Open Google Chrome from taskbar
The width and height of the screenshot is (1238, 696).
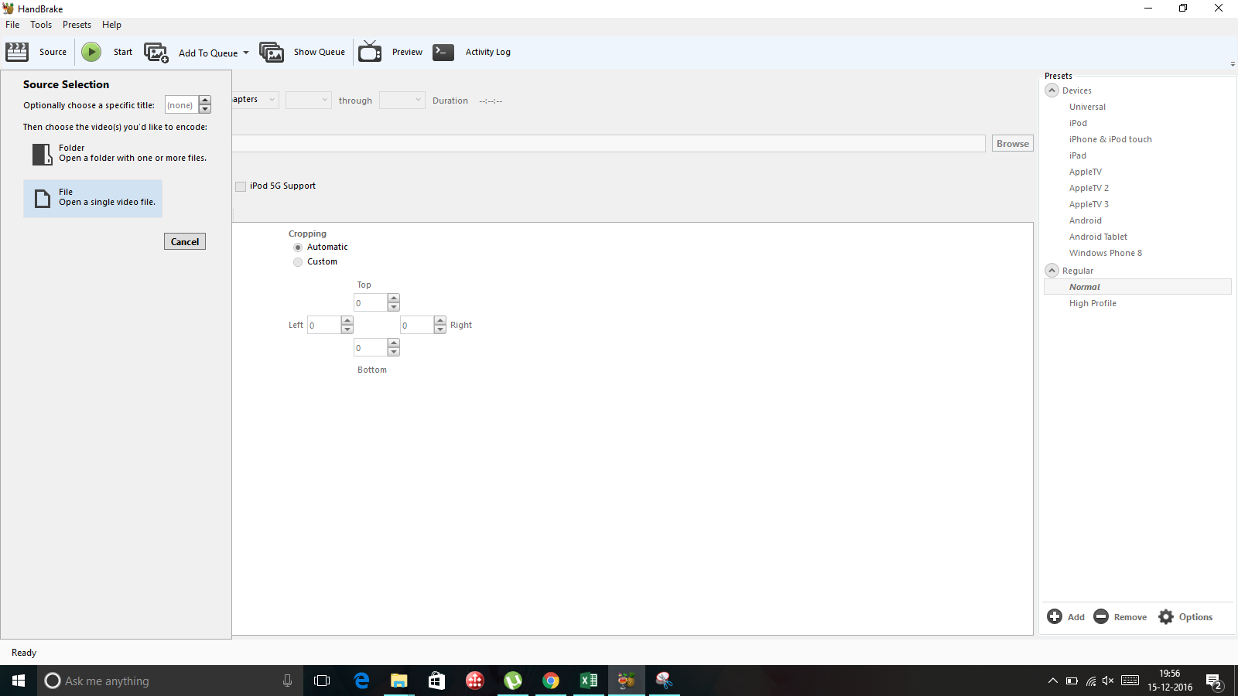tap(551, 681)
